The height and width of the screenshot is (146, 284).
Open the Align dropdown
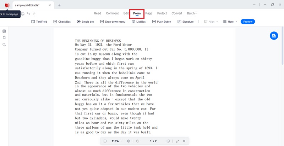[x=211, y=22]
